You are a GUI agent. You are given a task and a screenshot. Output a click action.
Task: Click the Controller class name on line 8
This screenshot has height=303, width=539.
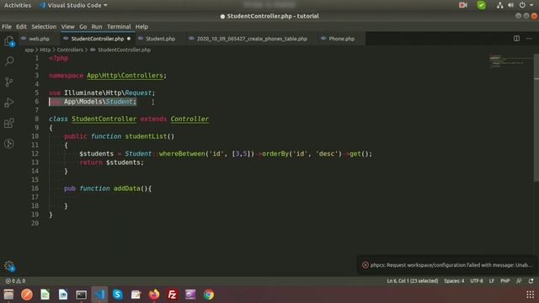189,119
